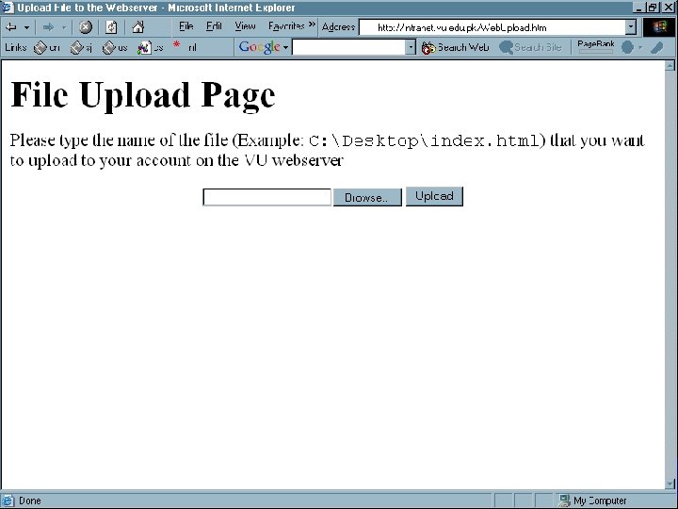
Task: Open the Favorites menu
Action: pos(286,26)
